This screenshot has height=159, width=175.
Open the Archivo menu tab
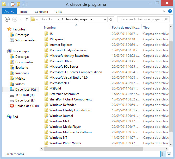click(x=9, y=11)
